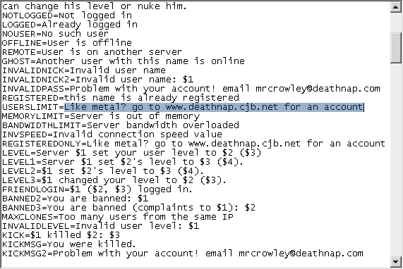Click the NOTLOGGED=Not logged in line

pos(67,15)
